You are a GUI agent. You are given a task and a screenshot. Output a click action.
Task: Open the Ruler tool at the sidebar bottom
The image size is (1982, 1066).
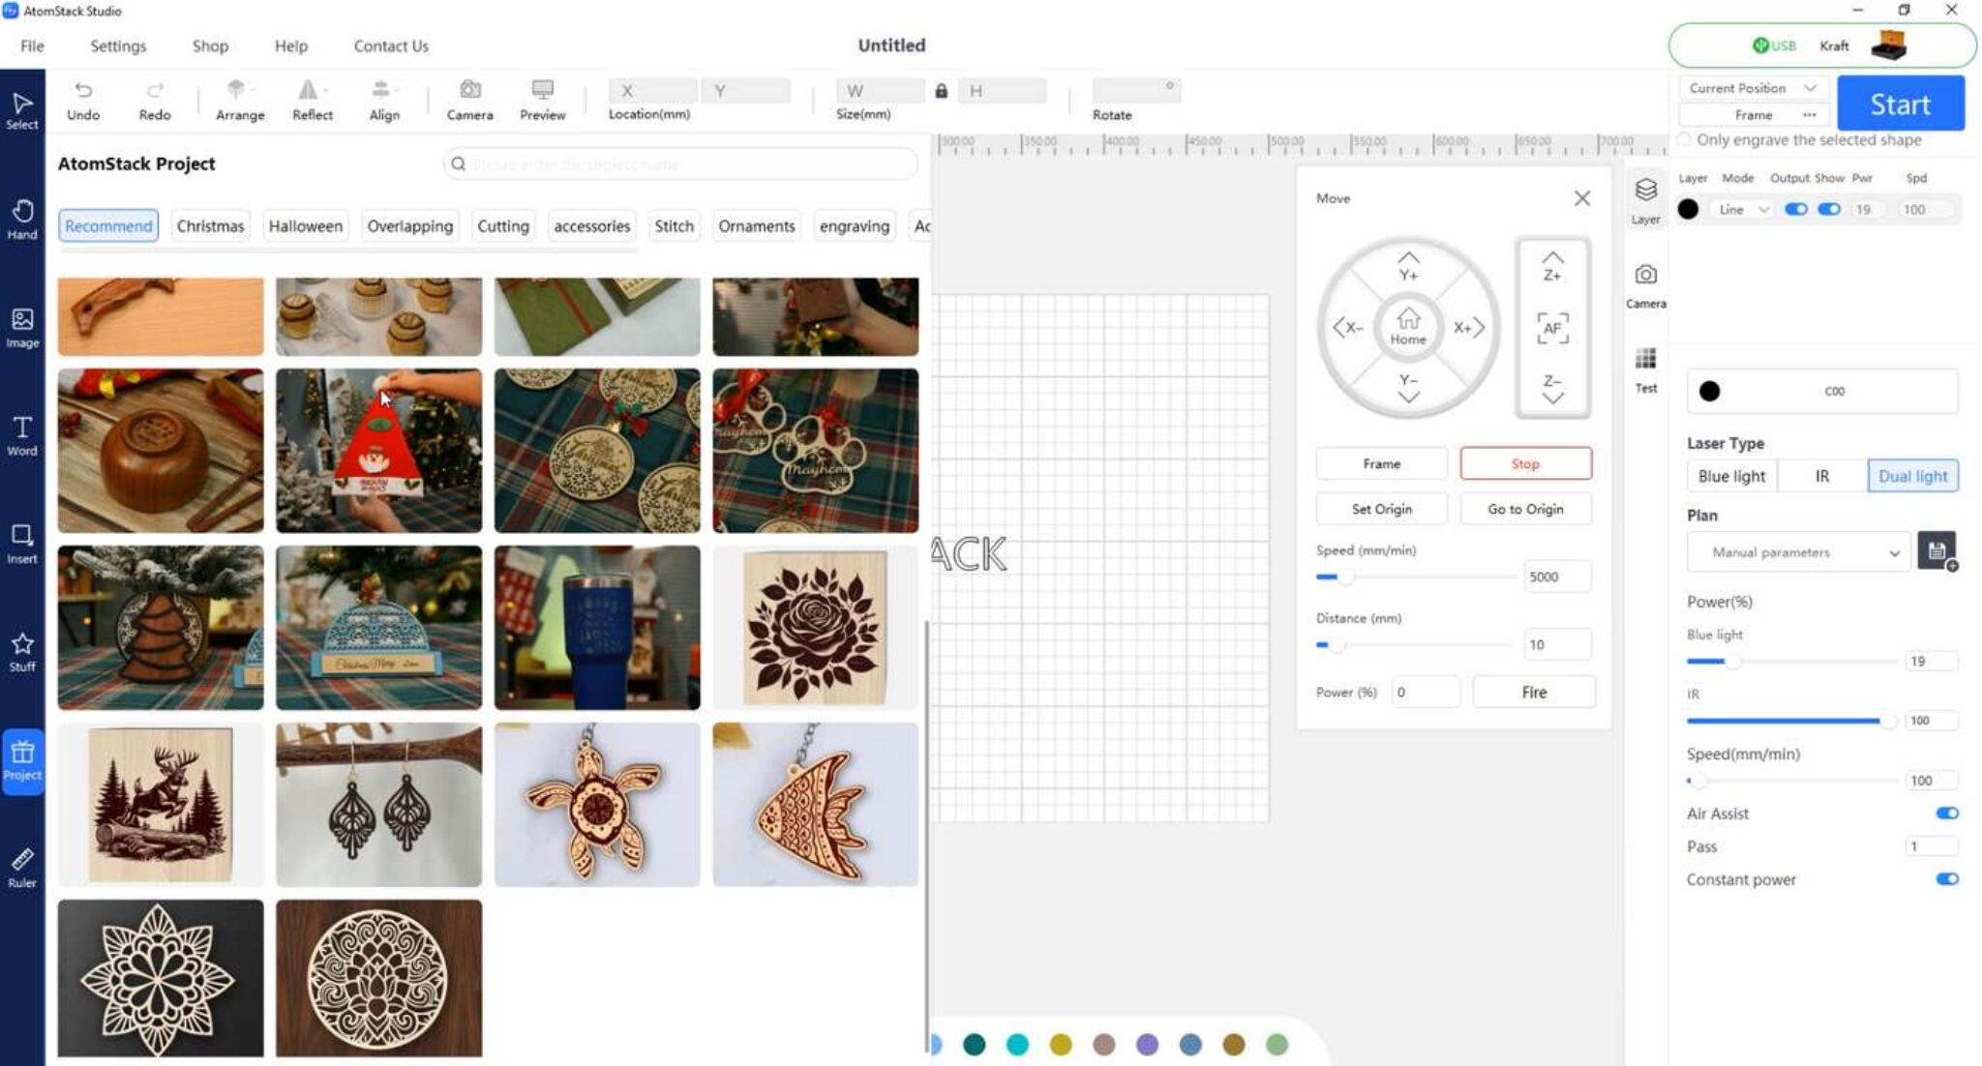tap(21, 866)
